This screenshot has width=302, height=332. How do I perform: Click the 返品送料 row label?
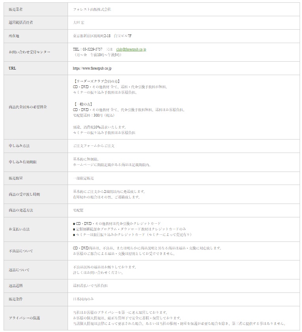coord(16,286)
